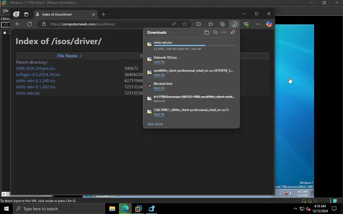Image resolution: width=343 pixels, height=214 pixels.
Task: Open file link for 5.00.1999.1_x86fre 7z
Action: click(x=159, y=114)
